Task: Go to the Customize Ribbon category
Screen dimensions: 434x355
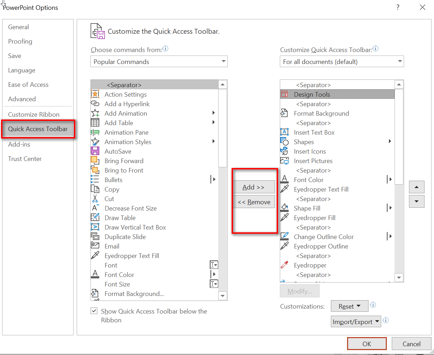Action: (x=34, y=115)
